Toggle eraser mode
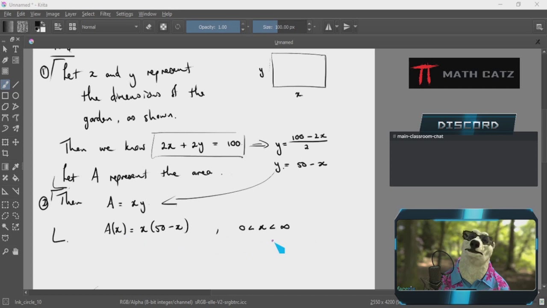Screen dimensions: 547x308 coord(149,27)
